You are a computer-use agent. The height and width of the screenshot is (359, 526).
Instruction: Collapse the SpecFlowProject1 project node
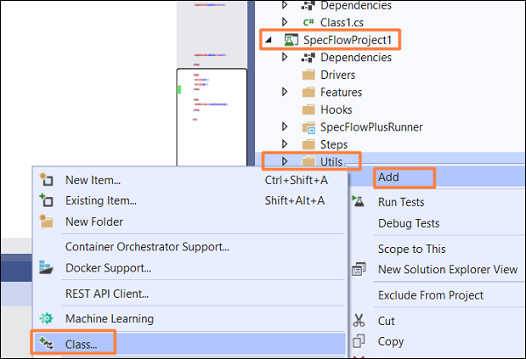point(268,40)
